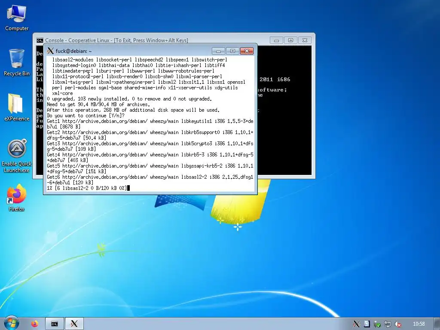
Task: Open the clock showing 10:58
Action: 419,324
